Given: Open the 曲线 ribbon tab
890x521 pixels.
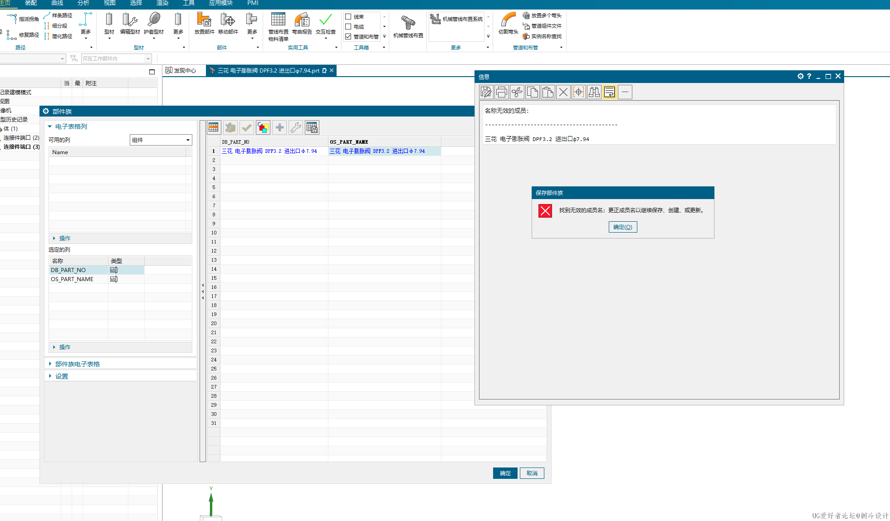Looking at the screenshot, I should [57, 3].
